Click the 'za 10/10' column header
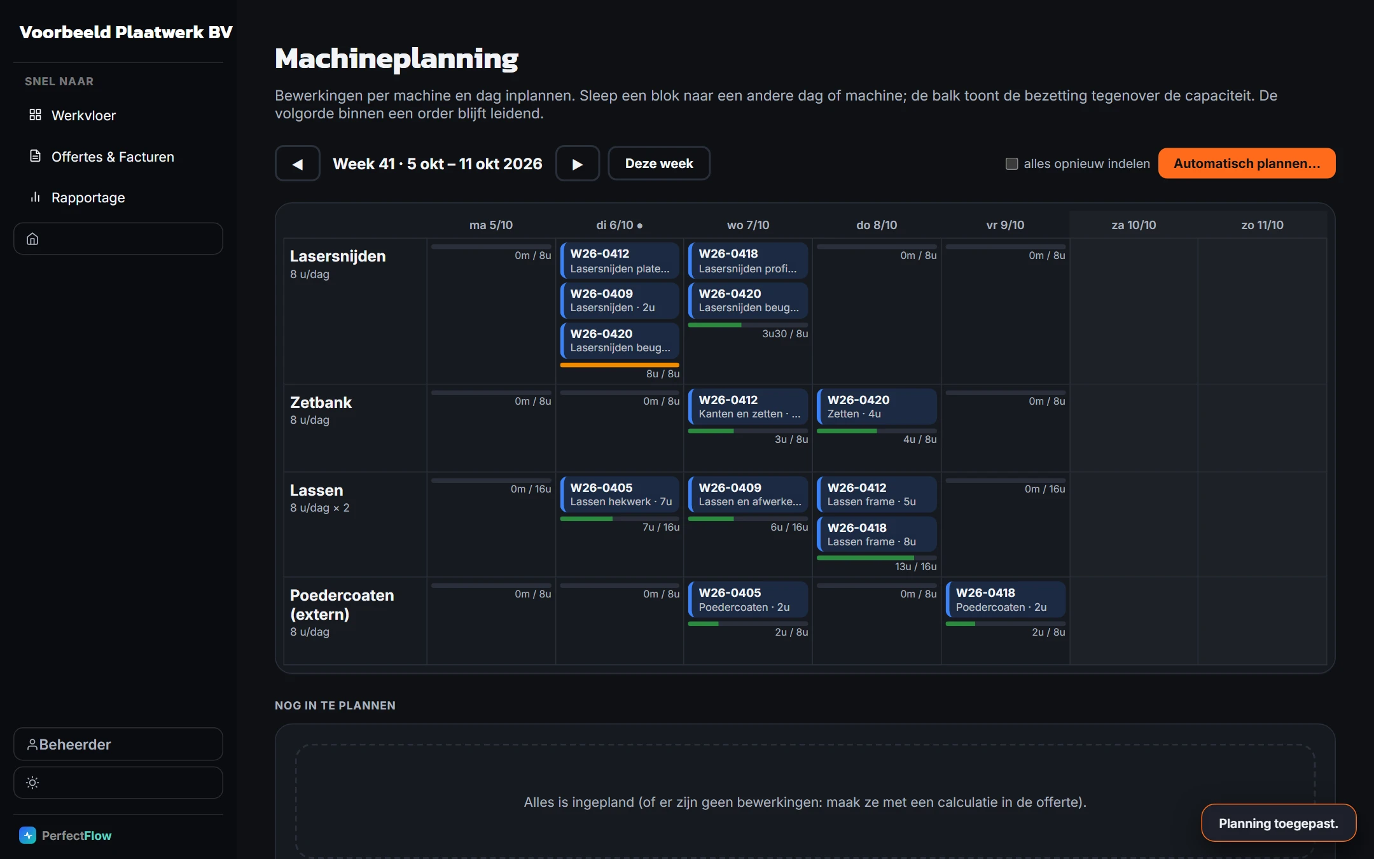 1134,225
